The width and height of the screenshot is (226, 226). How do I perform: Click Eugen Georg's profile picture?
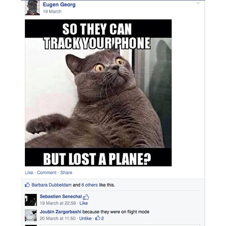pos(32,8)
